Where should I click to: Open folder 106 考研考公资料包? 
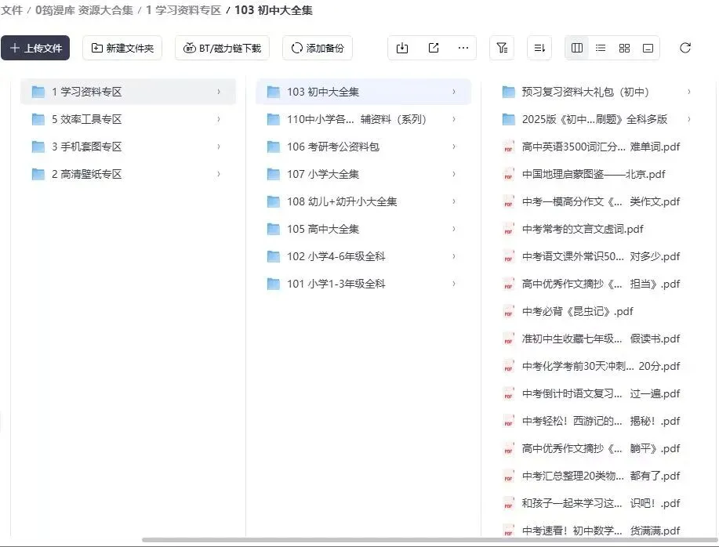click(x=363, y=147)
